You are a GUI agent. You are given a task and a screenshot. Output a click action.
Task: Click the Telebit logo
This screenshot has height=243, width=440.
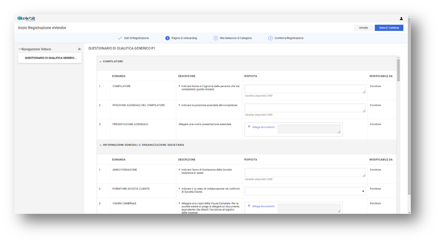pos(26,18)
